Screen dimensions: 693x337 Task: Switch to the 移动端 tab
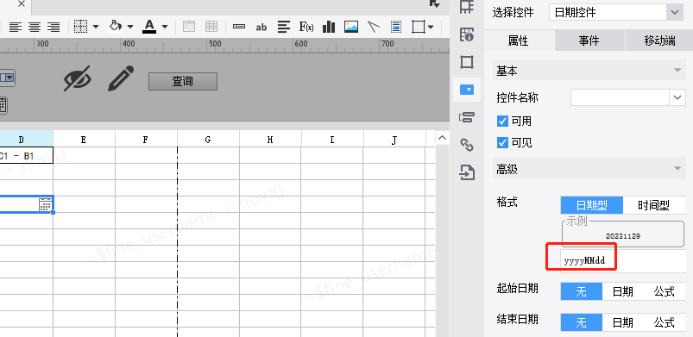(659, 41)
